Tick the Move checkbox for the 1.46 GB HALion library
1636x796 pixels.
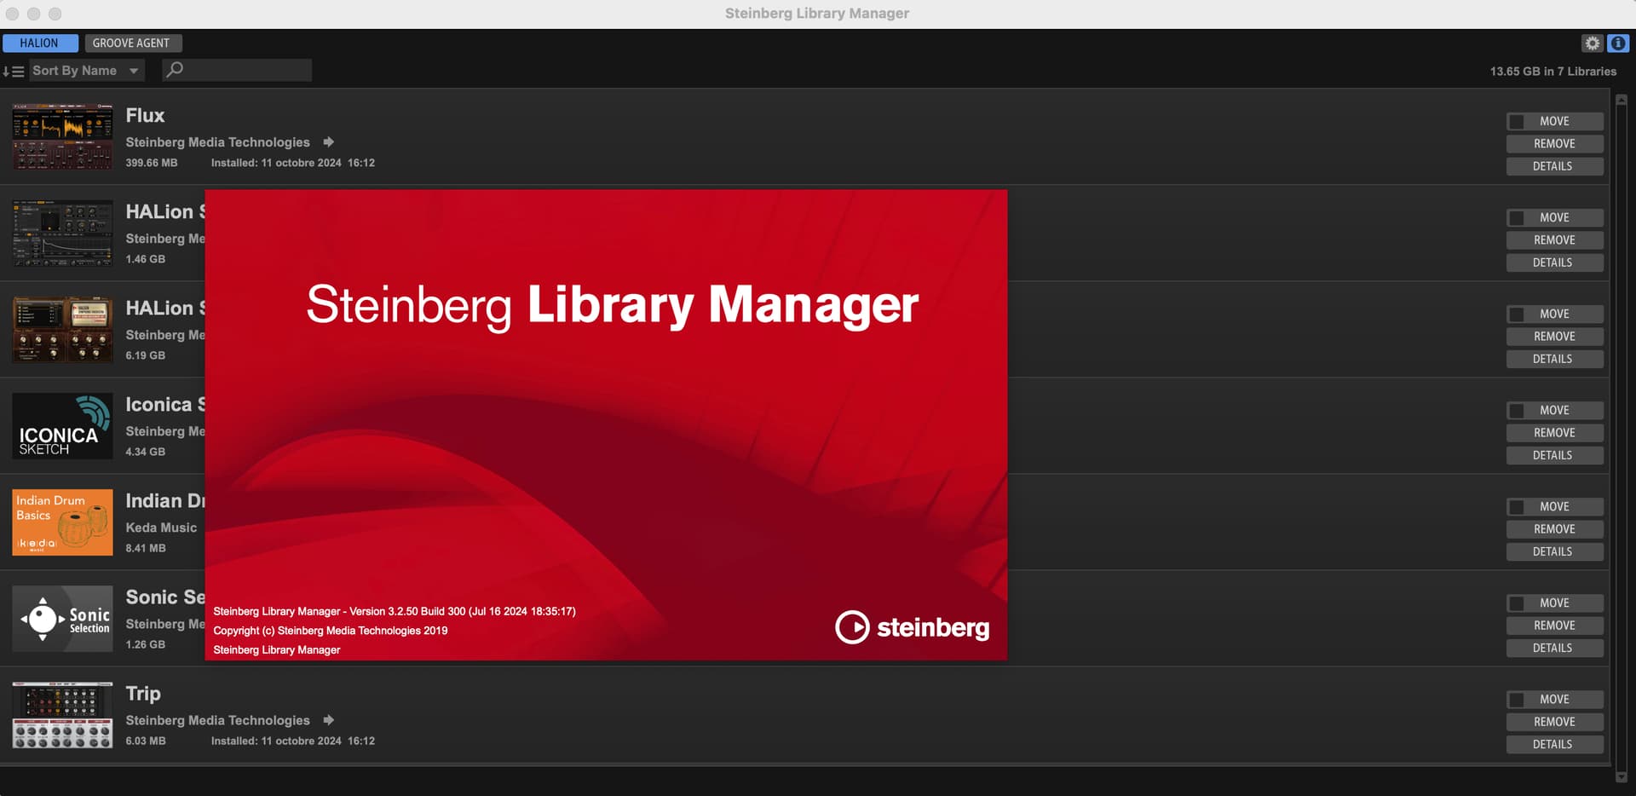[x=1516, y=218]
